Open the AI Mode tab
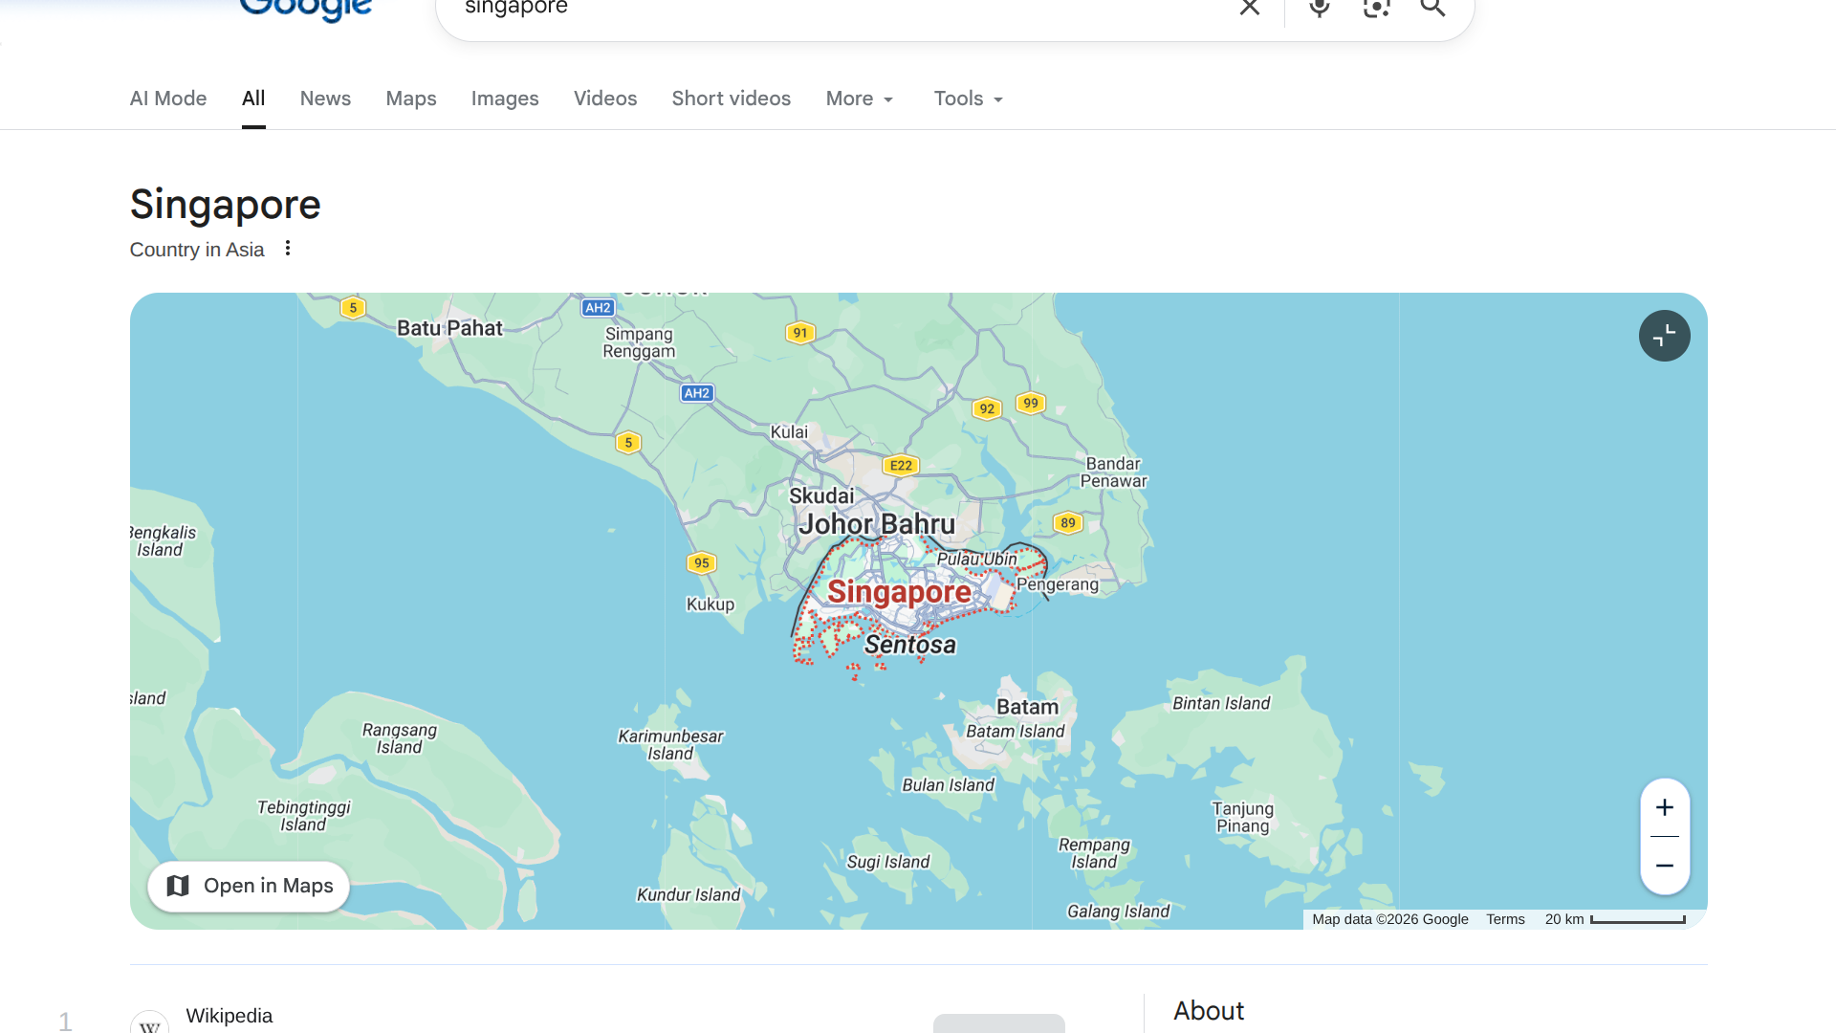This screenshot has width=1836, height=1033. point(168,99)
